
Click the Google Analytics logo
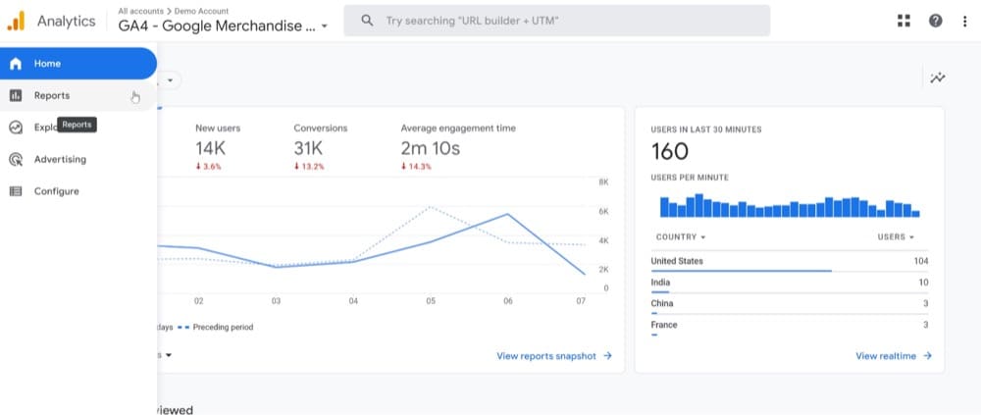click(16, 21)
